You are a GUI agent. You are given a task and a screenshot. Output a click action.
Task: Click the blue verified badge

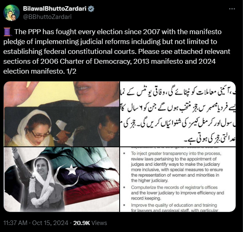(91, 9)
